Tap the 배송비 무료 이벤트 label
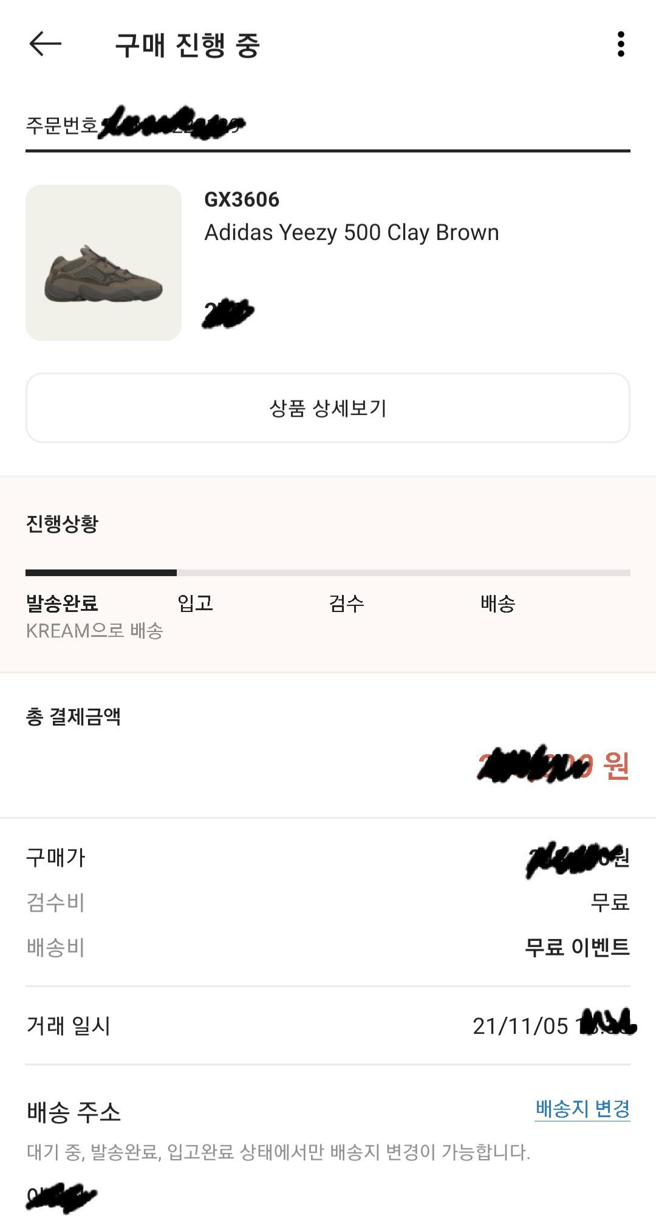The width and height of the screenshot is (656, 1218). pyautogui.click(x=577, y=947)
